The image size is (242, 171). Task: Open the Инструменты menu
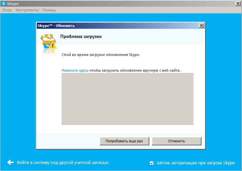pyautogui.click(x=27, y=10)
